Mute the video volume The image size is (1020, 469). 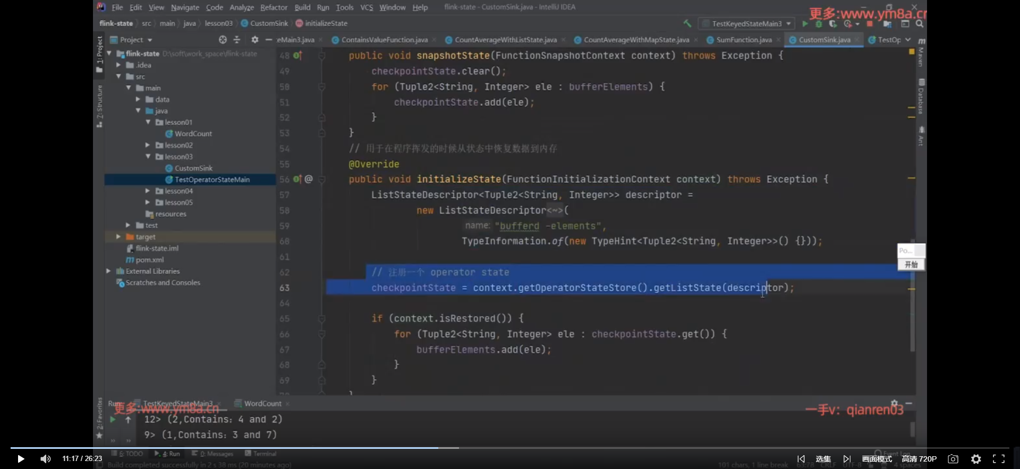[x=46, y=459]
